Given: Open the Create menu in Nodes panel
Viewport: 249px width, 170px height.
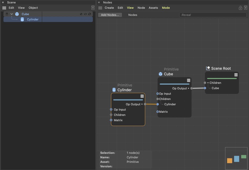Looking at the screenshot, I should point(109,8).
